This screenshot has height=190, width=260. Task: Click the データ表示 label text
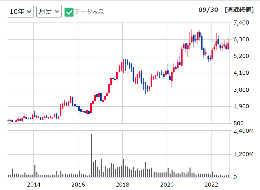89,12
